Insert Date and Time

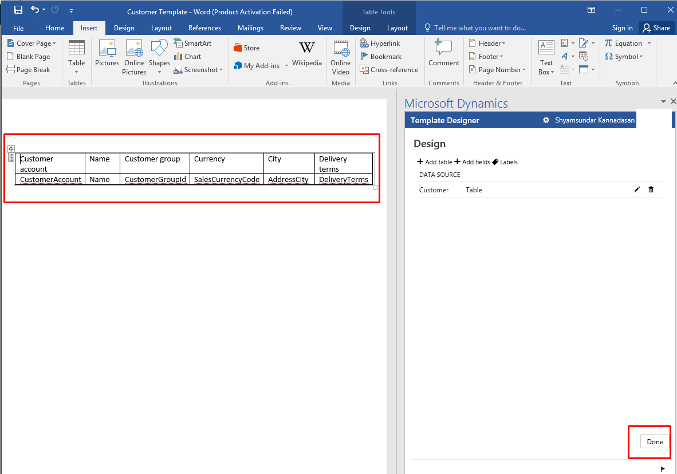[584, 56]
